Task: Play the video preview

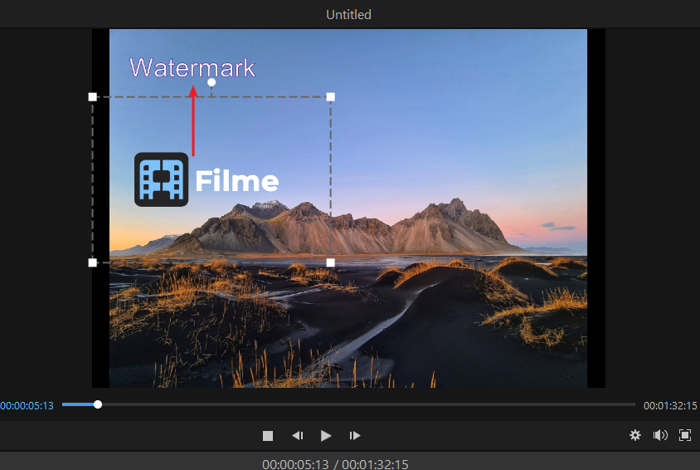Action: (326, 436)
